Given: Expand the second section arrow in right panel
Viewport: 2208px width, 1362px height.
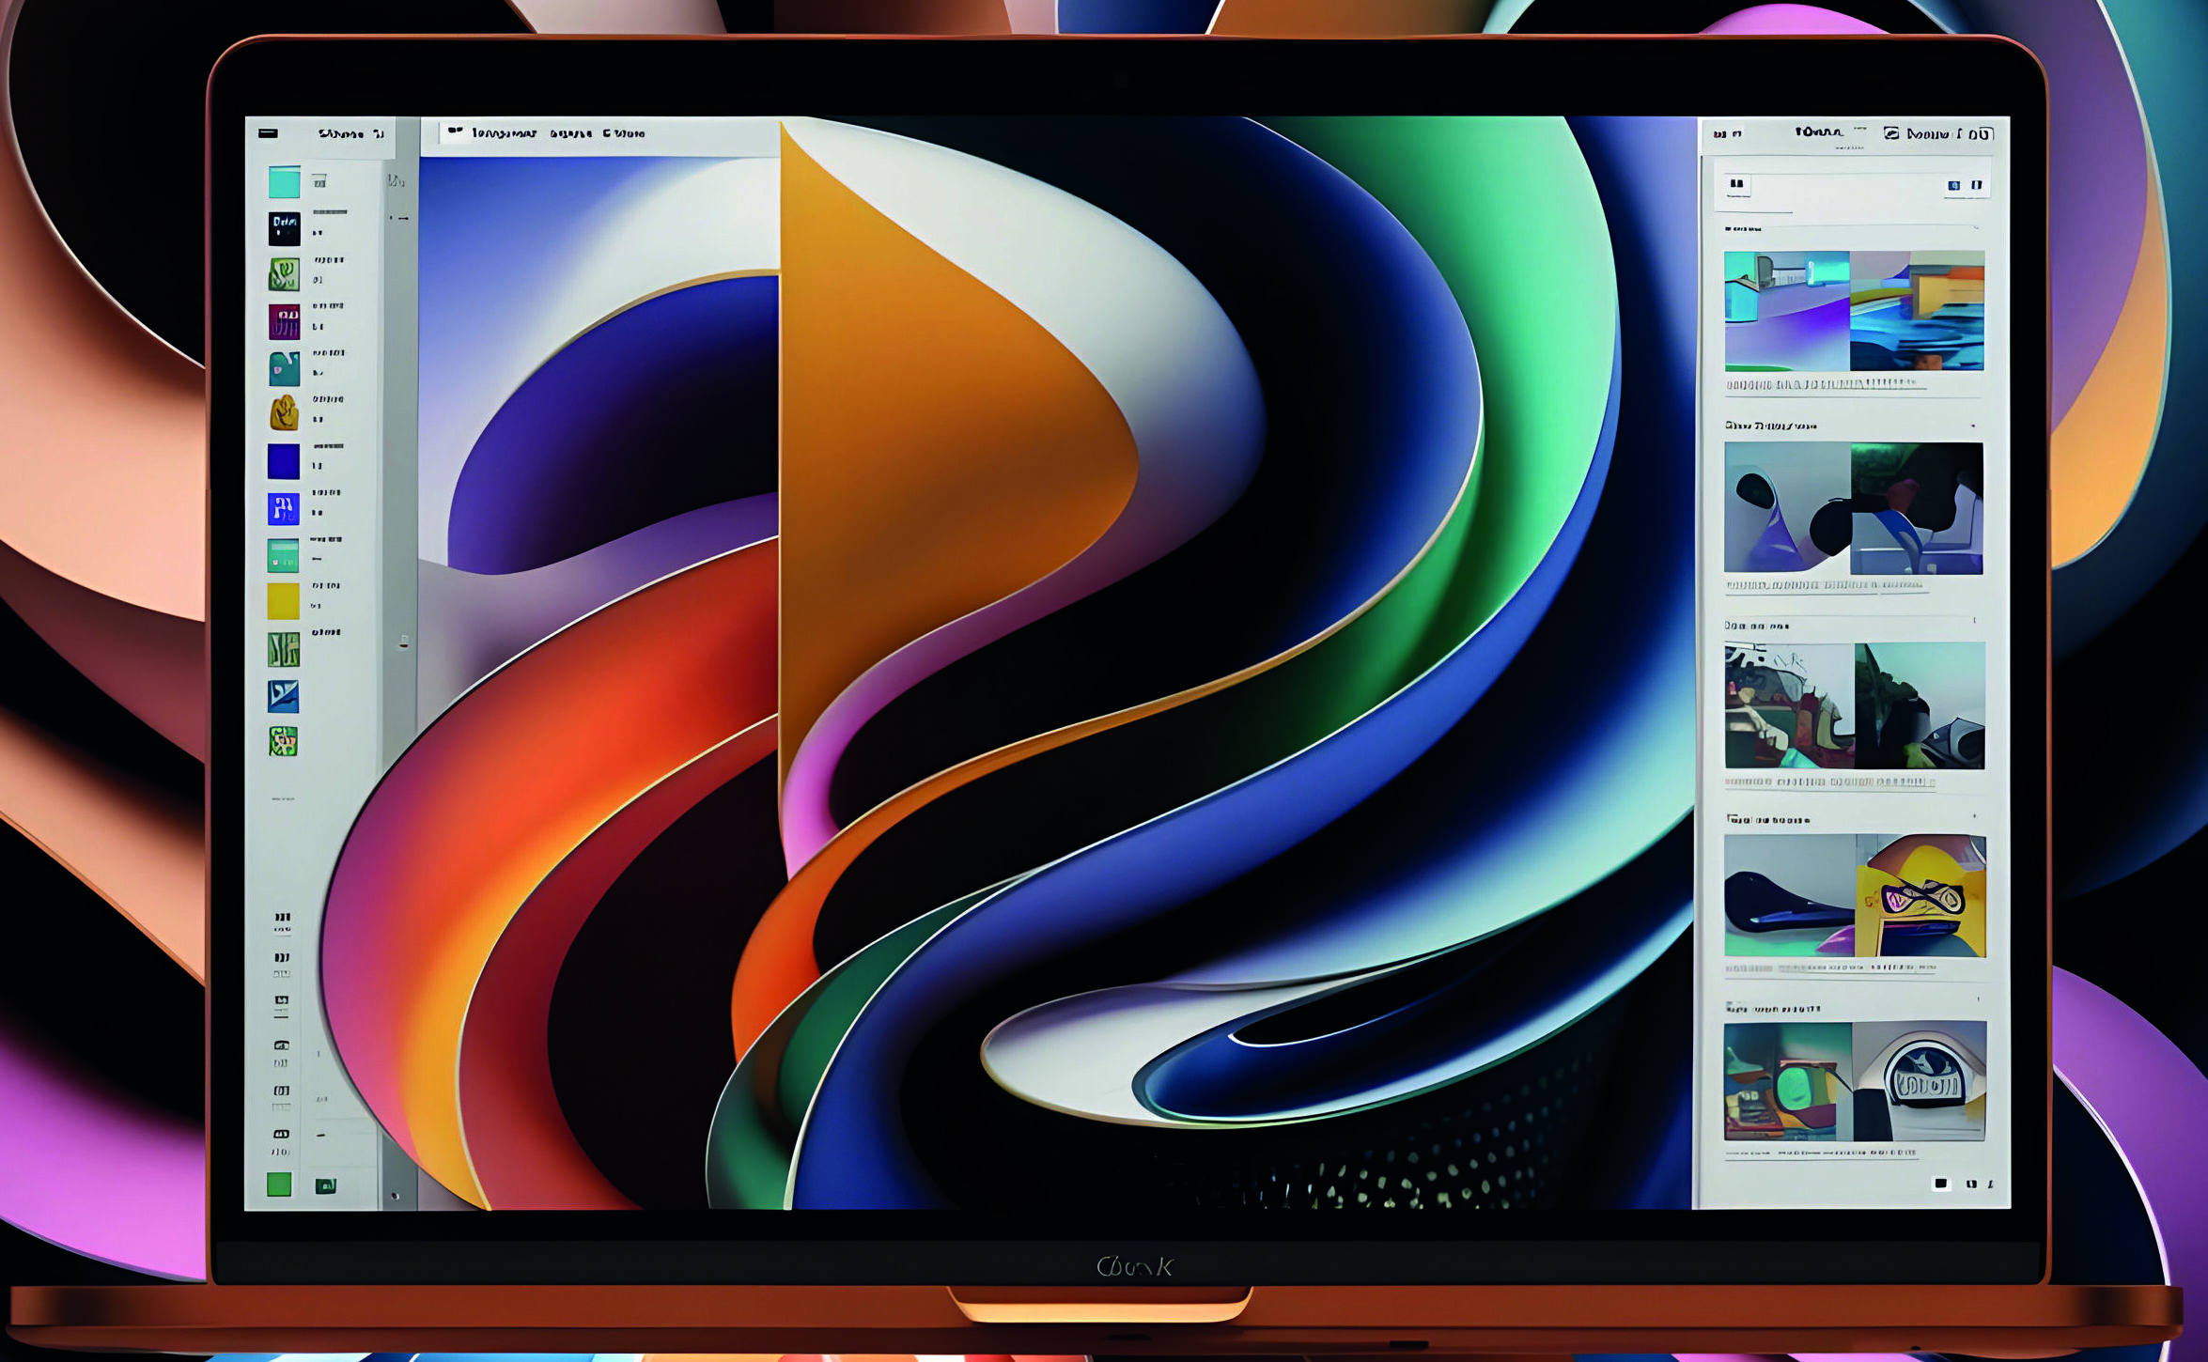Looking at the screenshot, I should [x=1973, y=426].
